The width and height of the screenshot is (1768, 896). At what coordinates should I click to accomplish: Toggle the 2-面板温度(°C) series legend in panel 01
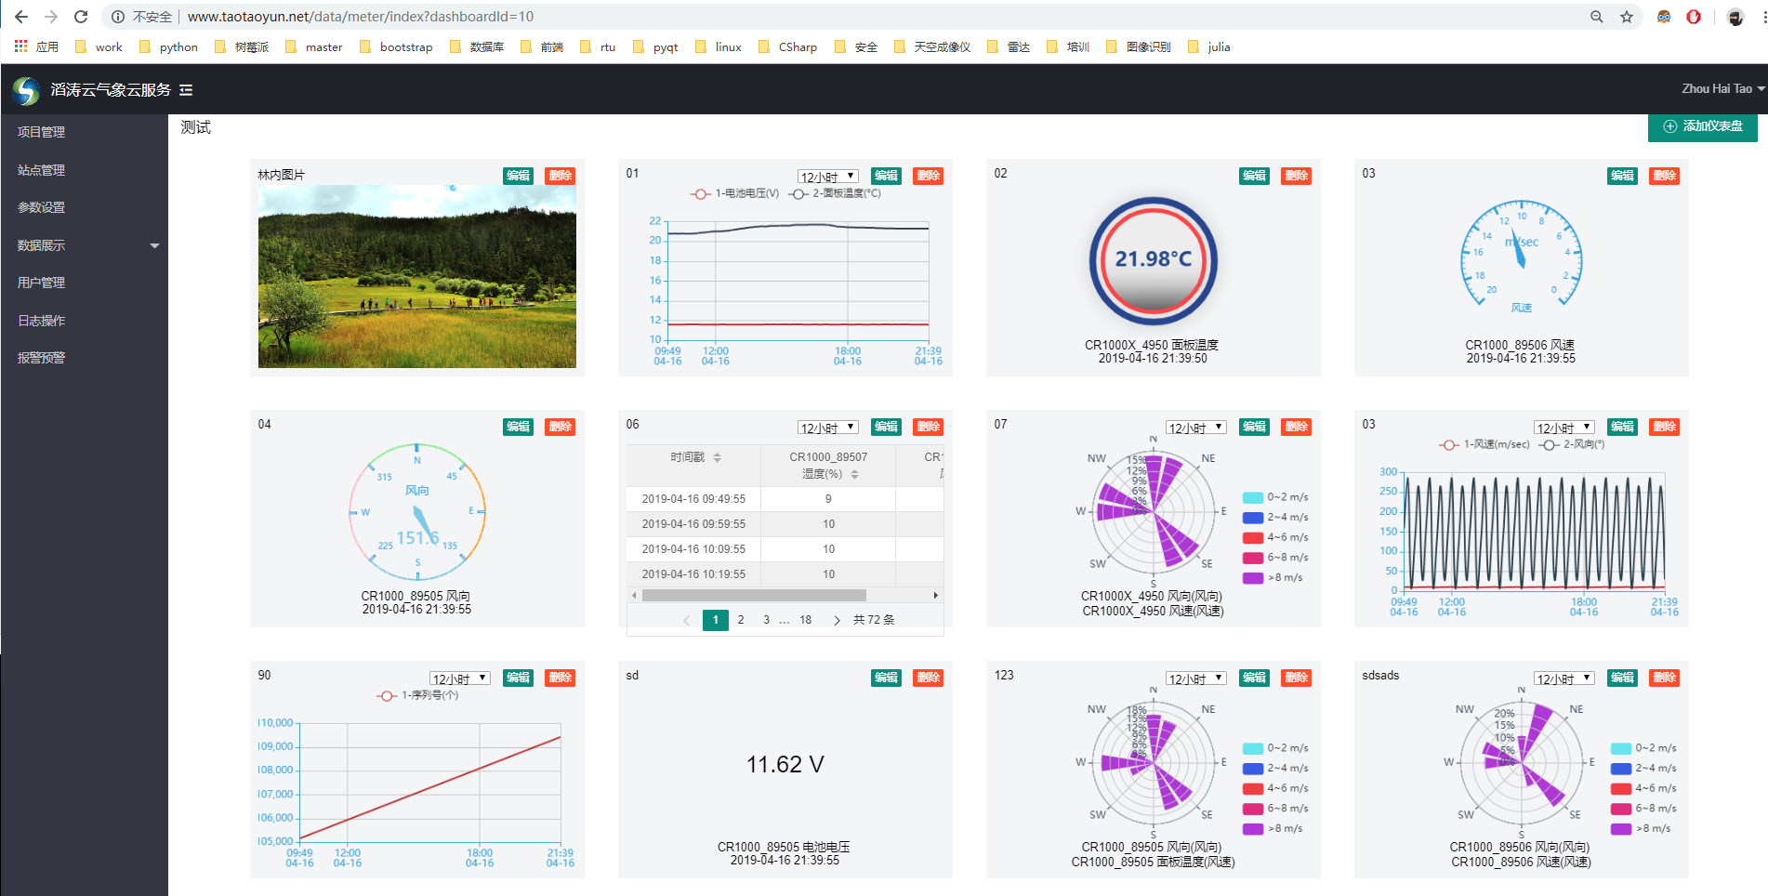835,193
